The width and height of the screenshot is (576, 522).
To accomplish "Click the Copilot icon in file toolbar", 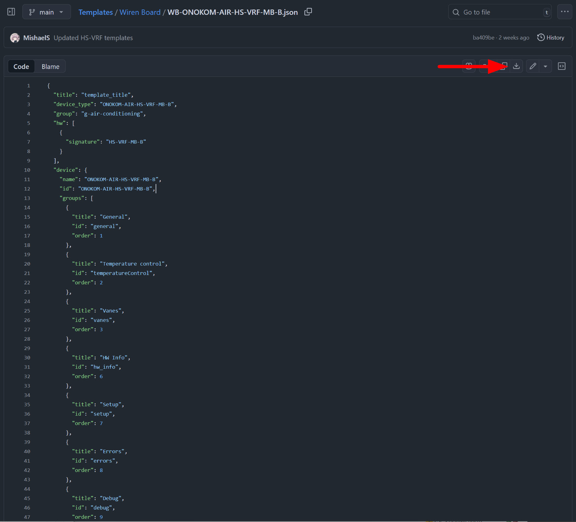I will point(469,66).
